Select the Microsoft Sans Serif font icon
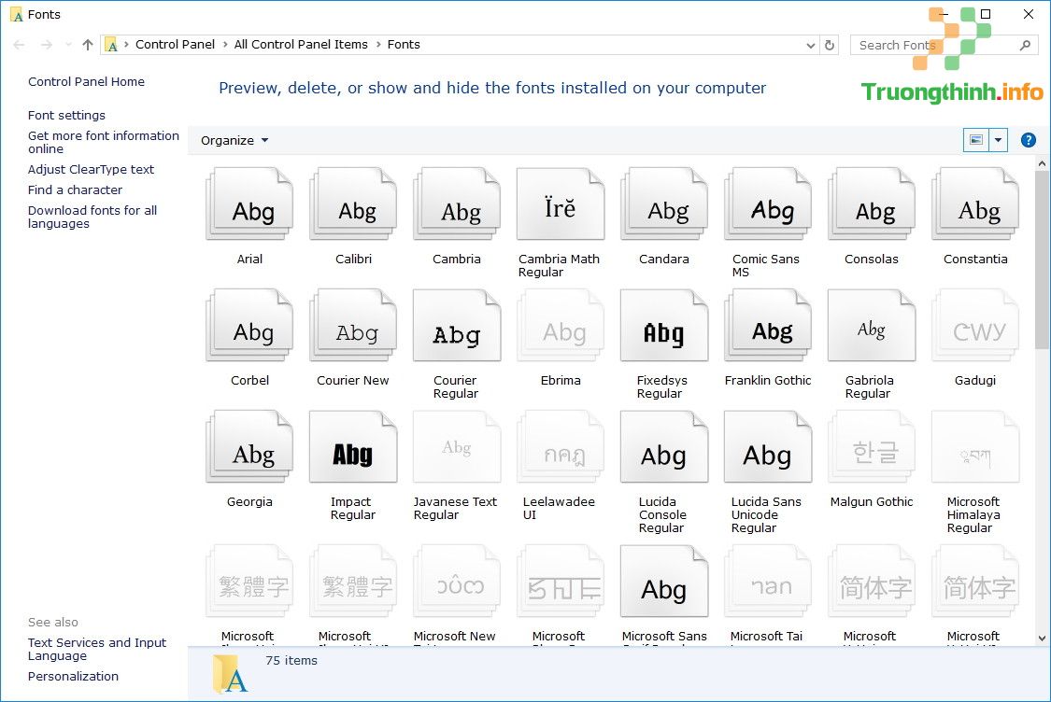 point(664,581)
